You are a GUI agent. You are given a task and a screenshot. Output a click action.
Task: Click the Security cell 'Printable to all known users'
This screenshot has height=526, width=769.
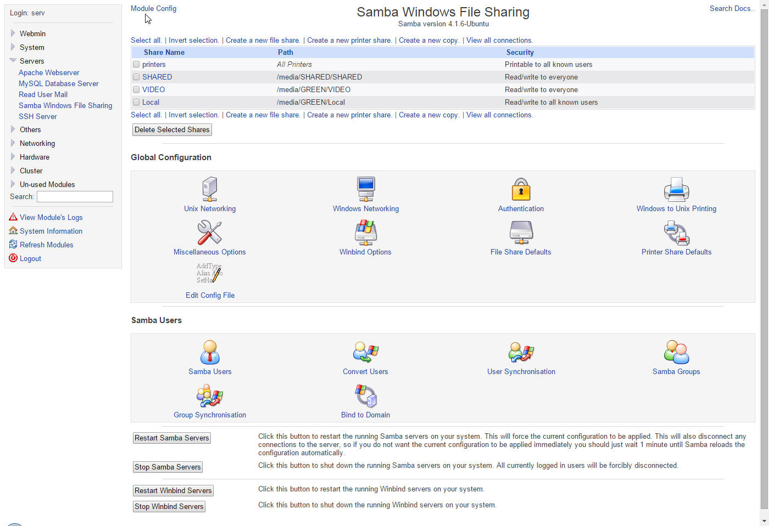(548, 64)
